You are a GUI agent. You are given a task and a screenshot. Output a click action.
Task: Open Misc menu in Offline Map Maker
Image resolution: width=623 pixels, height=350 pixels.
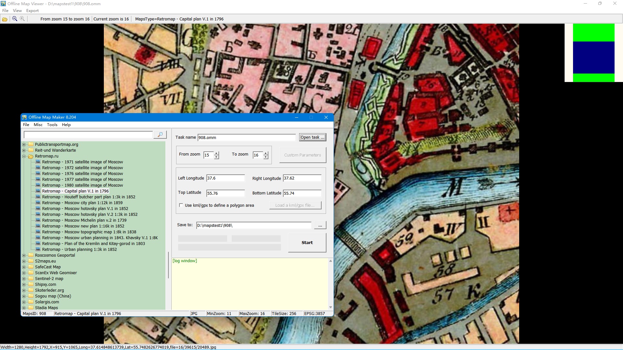coord(38,125)
